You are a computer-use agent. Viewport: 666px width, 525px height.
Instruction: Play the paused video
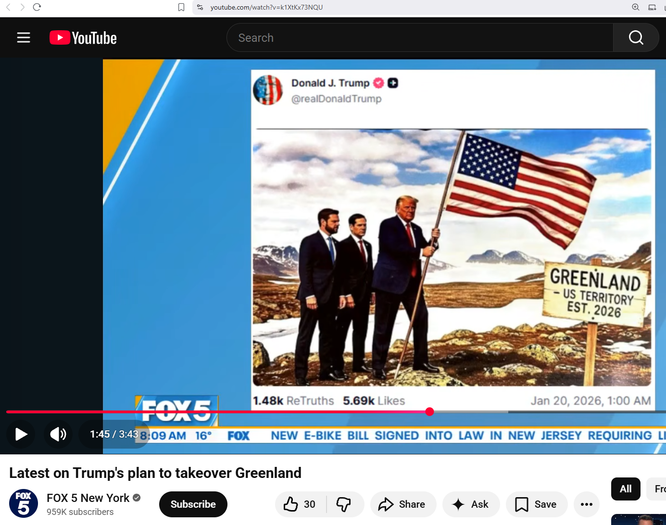tap(21, 434)
